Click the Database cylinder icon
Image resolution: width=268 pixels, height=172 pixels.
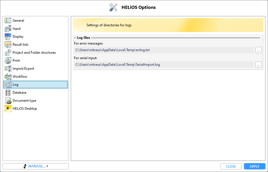(8, 93)
